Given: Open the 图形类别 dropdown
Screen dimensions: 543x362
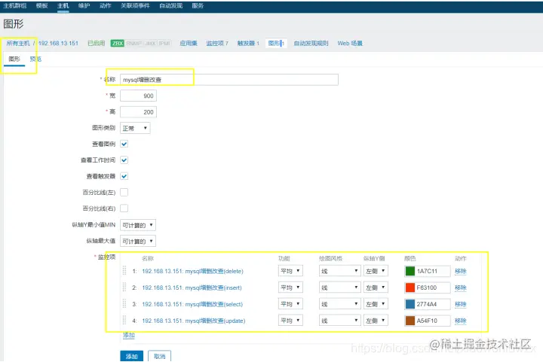Looking at the screenshot, I should tap(135, 128).
